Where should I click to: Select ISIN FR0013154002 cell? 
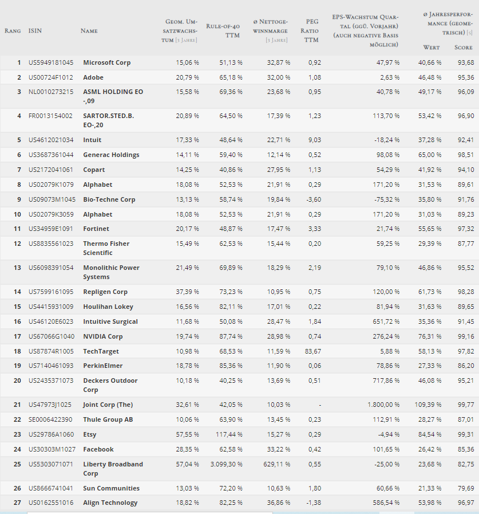click(x=50, y=116)
